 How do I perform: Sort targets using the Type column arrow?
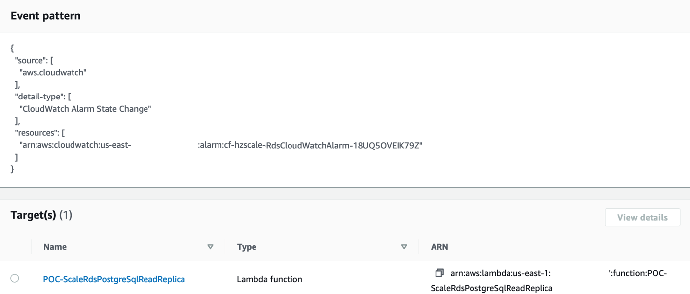(404, 247)
